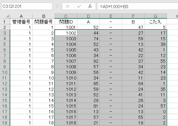Click cell 管理番号 in row 1

[x=21, y=22]
